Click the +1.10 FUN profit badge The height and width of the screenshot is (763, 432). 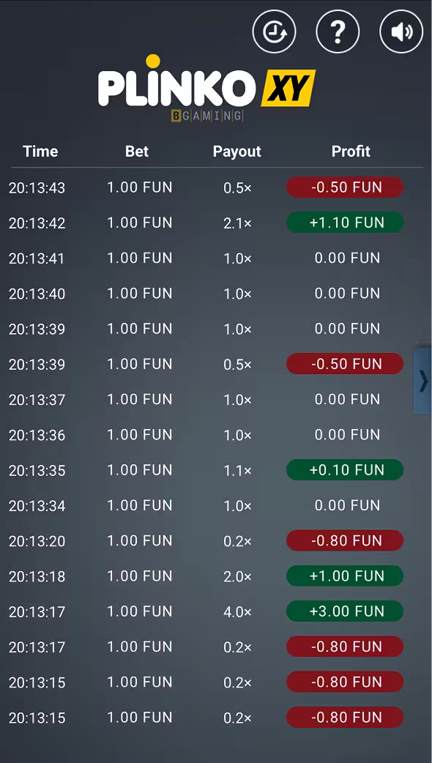pos(345,223)
